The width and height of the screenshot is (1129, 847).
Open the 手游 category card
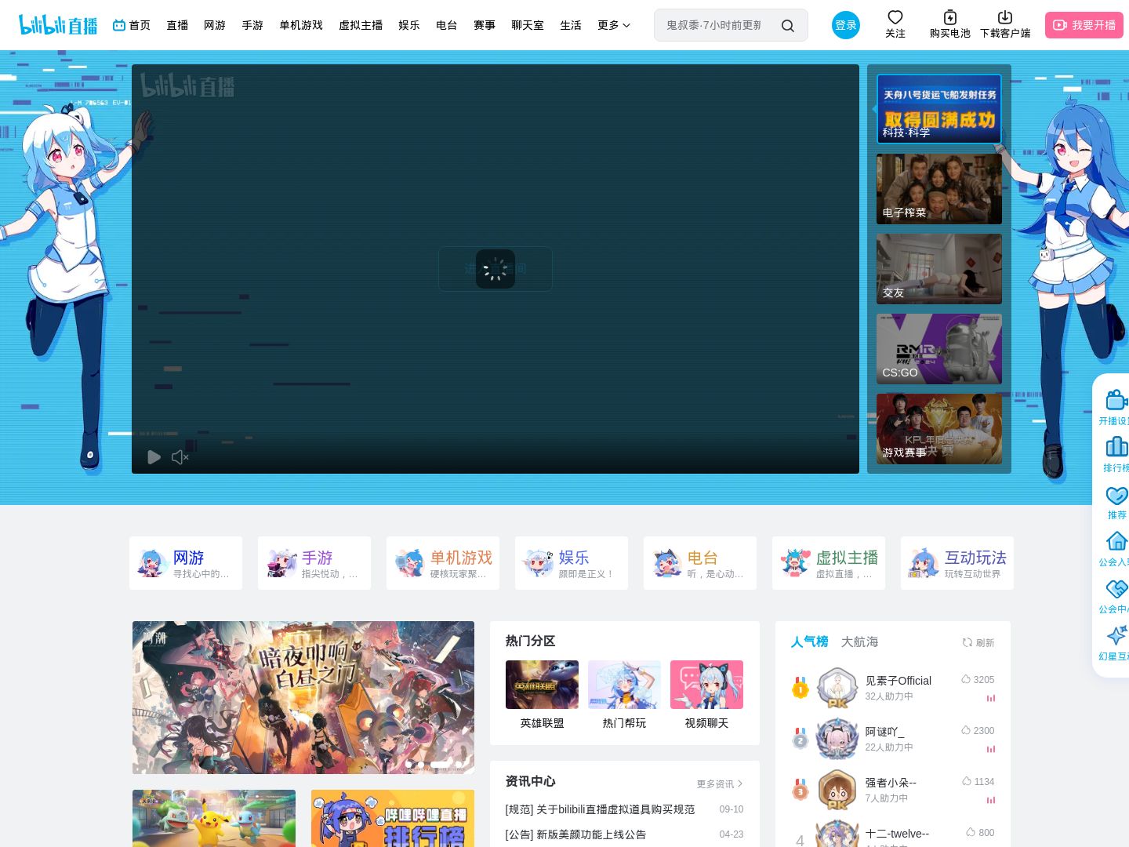(314, 563)
